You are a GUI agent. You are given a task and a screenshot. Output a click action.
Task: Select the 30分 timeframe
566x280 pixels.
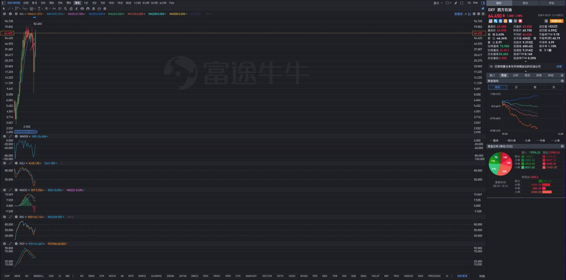[128, 3]
